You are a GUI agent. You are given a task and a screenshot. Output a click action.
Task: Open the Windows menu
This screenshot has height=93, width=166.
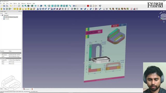point(29,3)
